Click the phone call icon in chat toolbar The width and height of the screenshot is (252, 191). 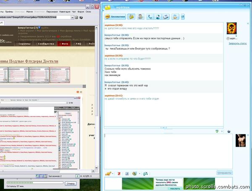tap(150, 17)
